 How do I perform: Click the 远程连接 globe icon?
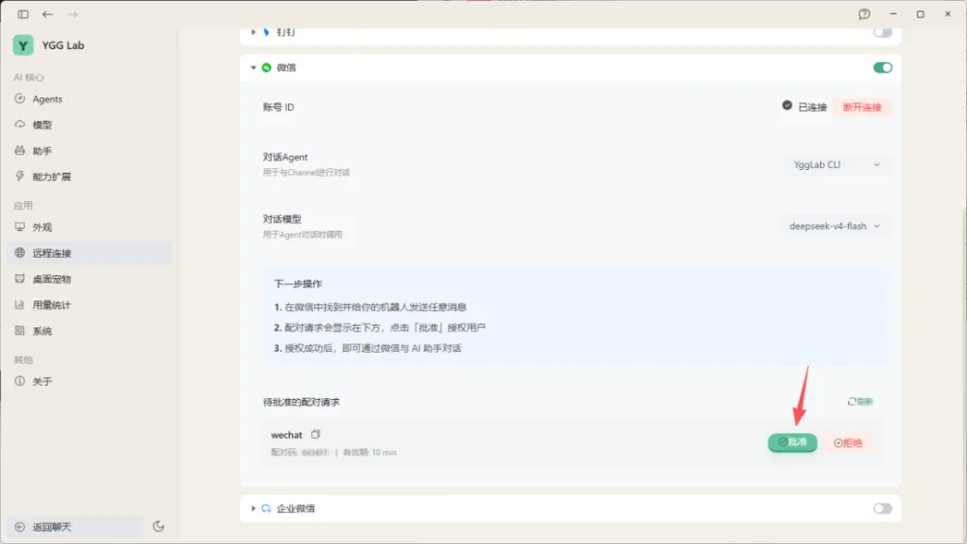(x=19, y=252)
